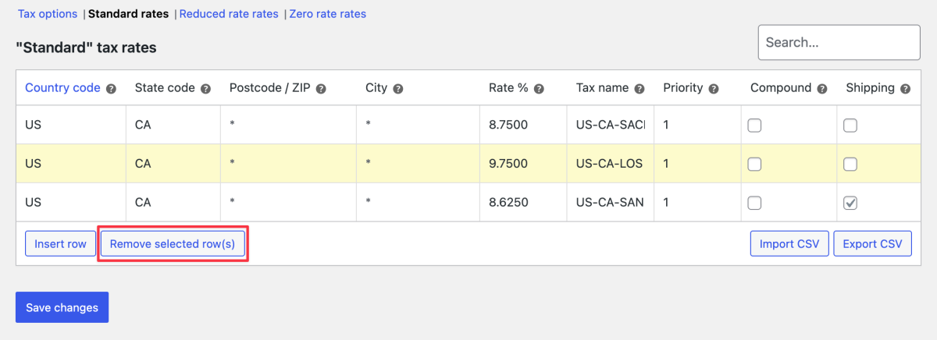937x340 pixels.
Task: Sort table by Country code header
Action: [x=62, y=88]
